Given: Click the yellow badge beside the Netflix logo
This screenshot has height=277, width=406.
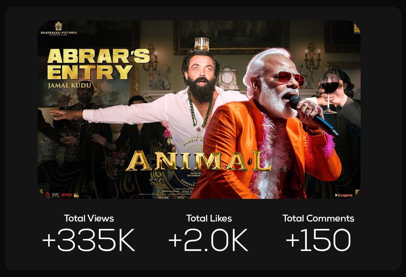Looking at the screenshot, I should pos(76,195).
